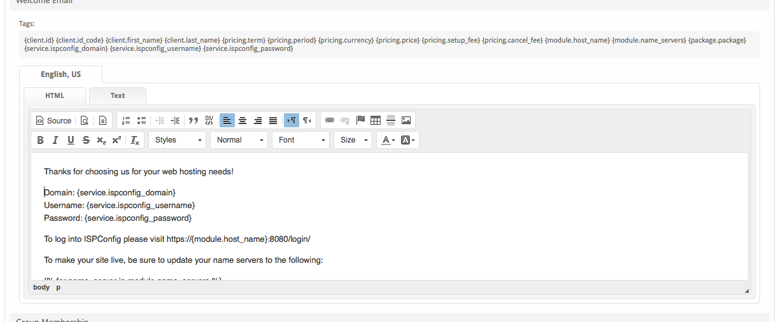
Task: Toggle italic formatting
Action: tap(55, 140)
